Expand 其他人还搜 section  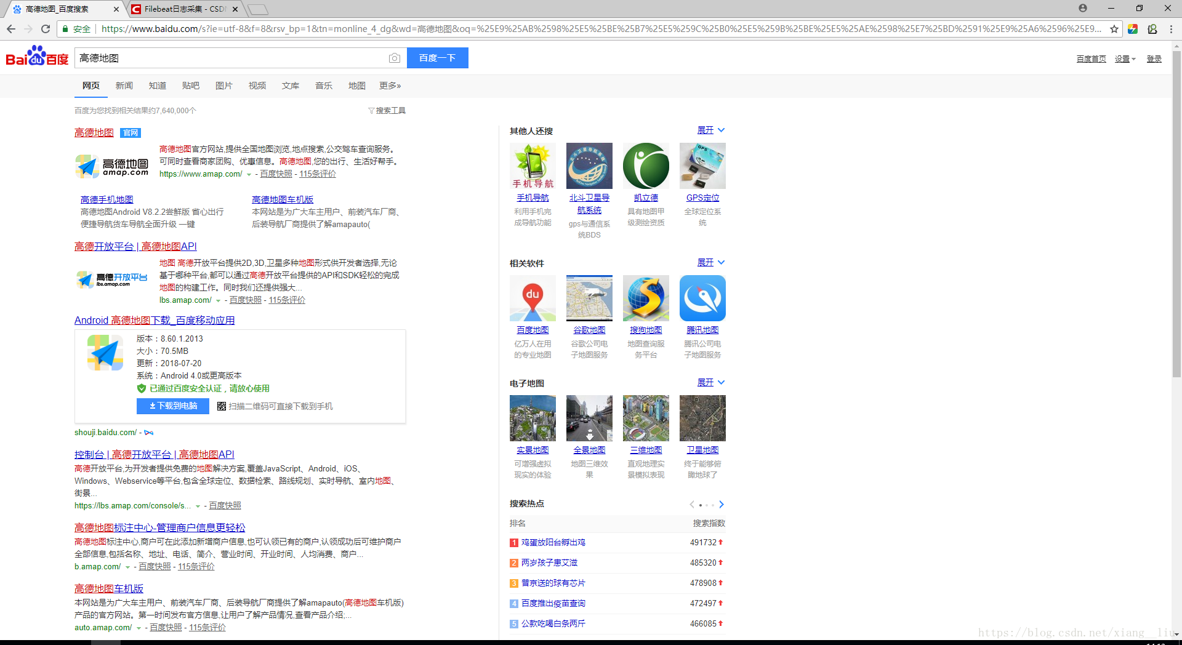pyautogui.click(x=711, y=130)
